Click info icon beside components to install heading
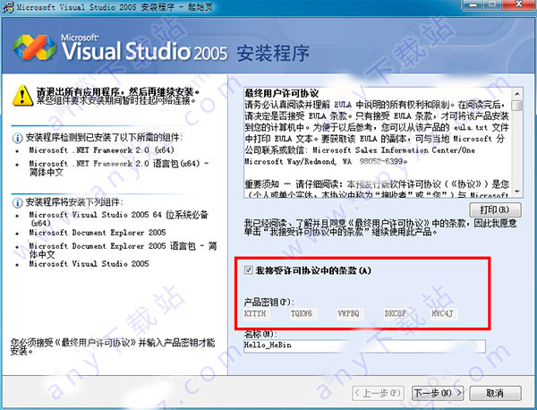The height and width of the screenshot is (410, 537). (17, 202)
